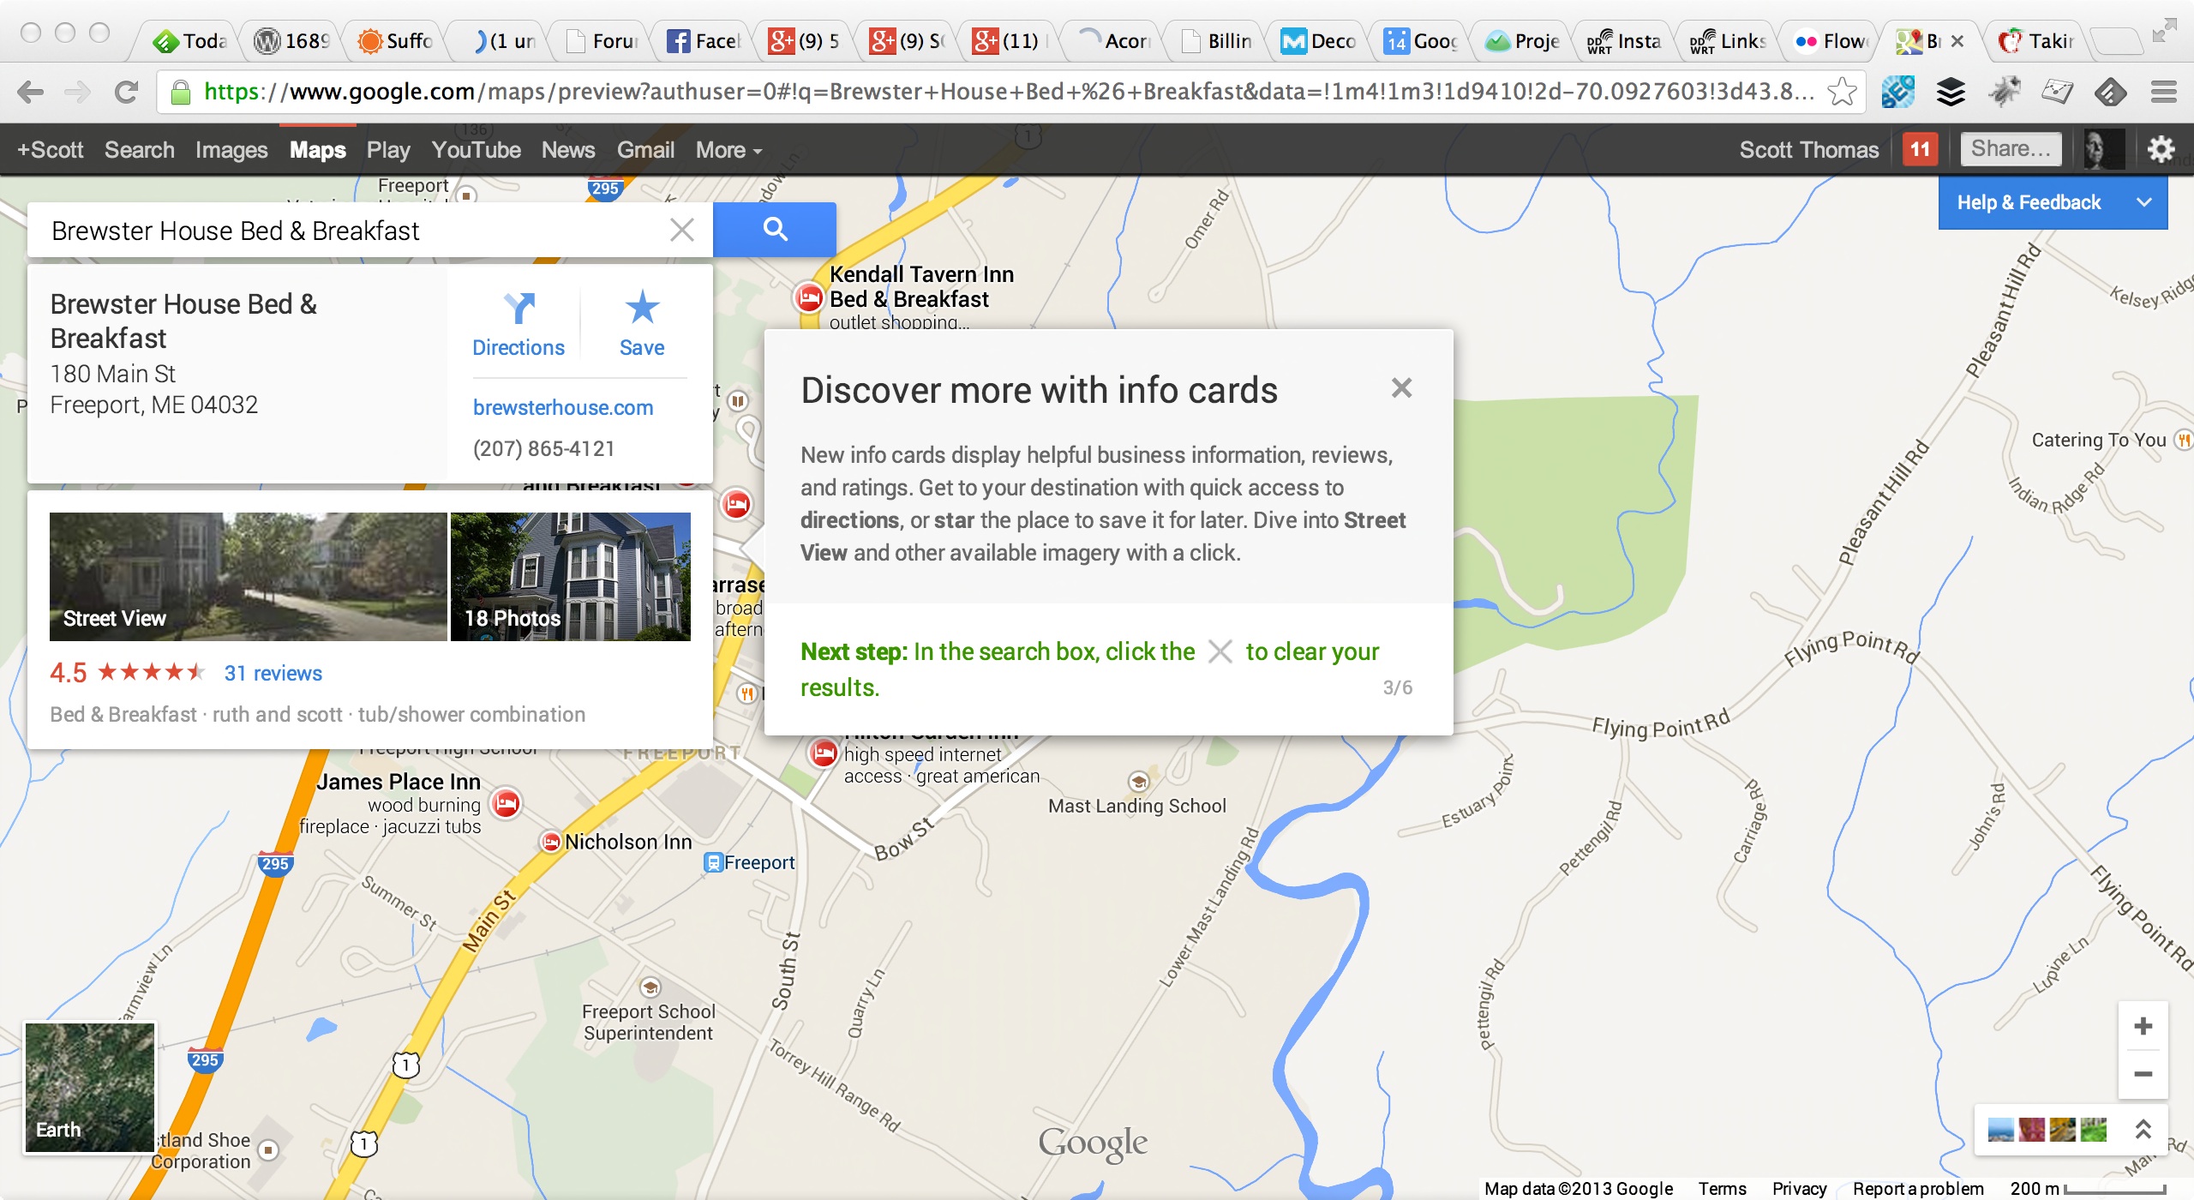Click the address bar URL

click(1008, 92)
